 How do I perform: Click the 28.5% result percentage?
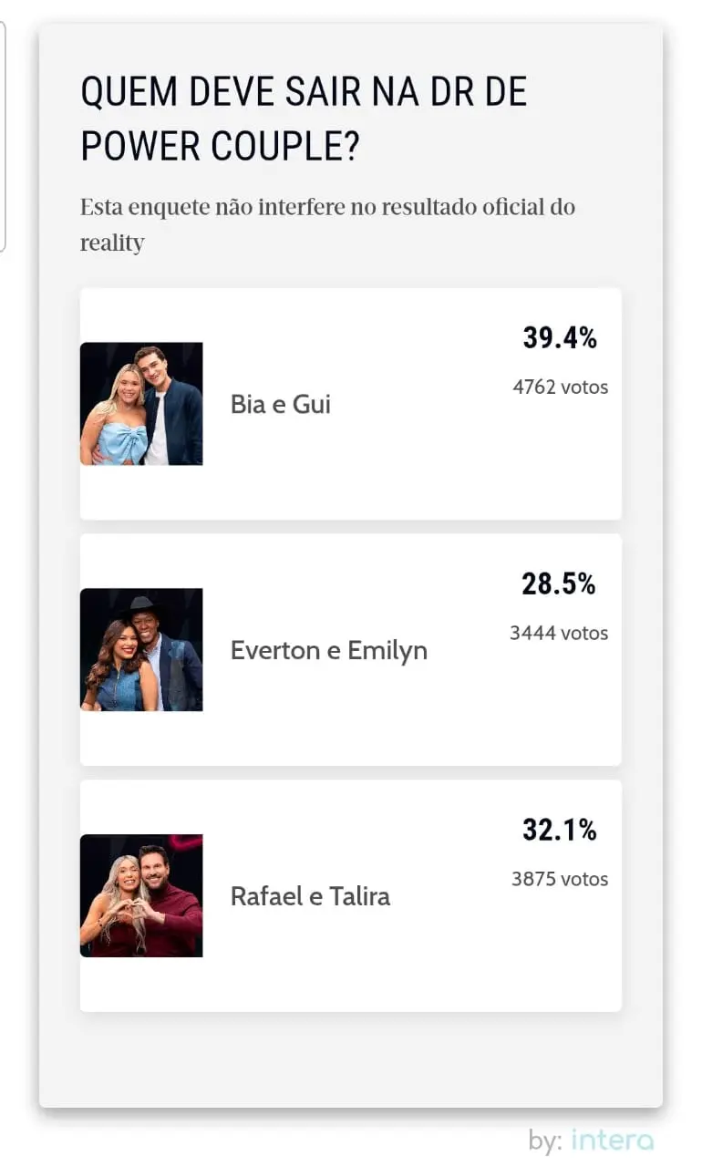(559, 584)
